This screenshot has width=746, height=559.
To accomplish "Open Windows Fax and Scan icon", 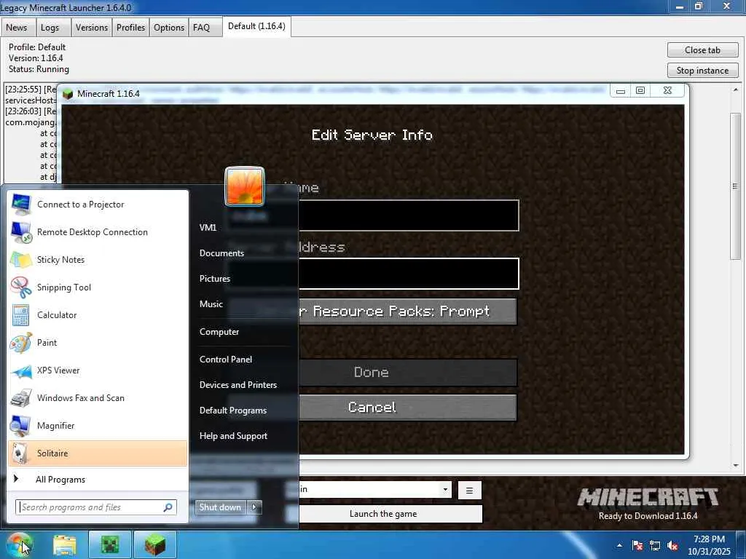I will tap(21, 398).
